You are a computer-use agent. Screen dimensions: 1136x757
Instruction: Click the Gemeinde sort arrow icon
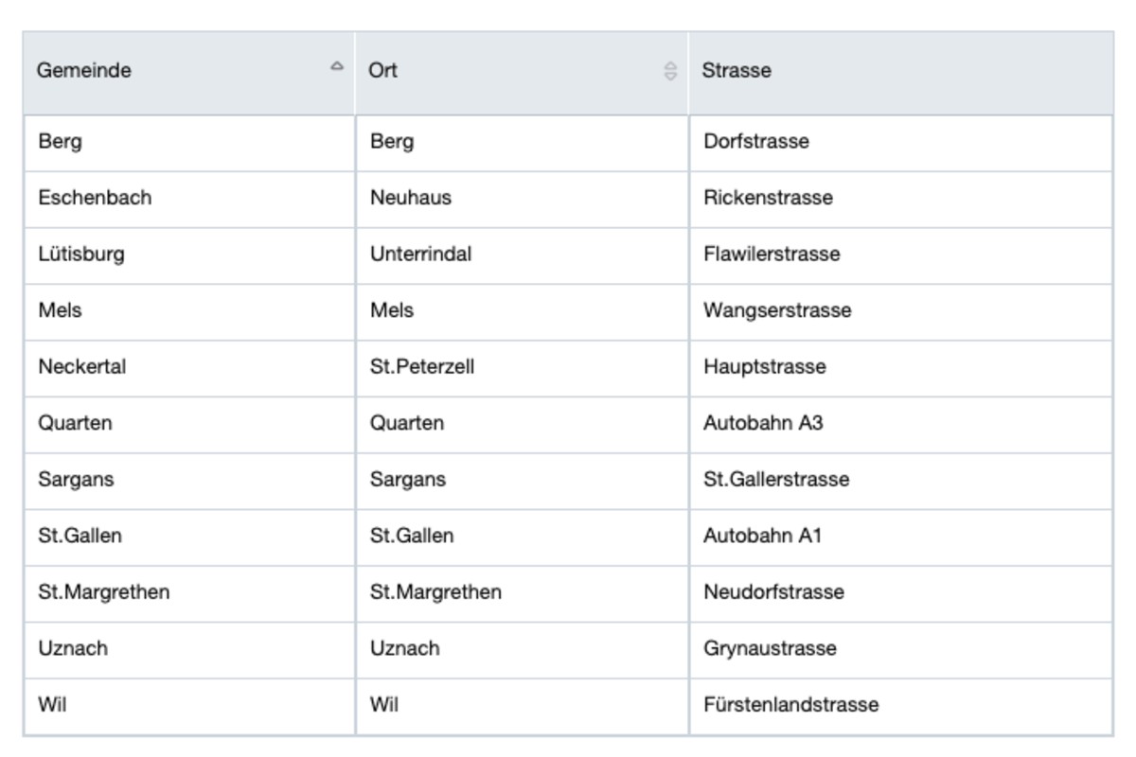tap(336, 67)
